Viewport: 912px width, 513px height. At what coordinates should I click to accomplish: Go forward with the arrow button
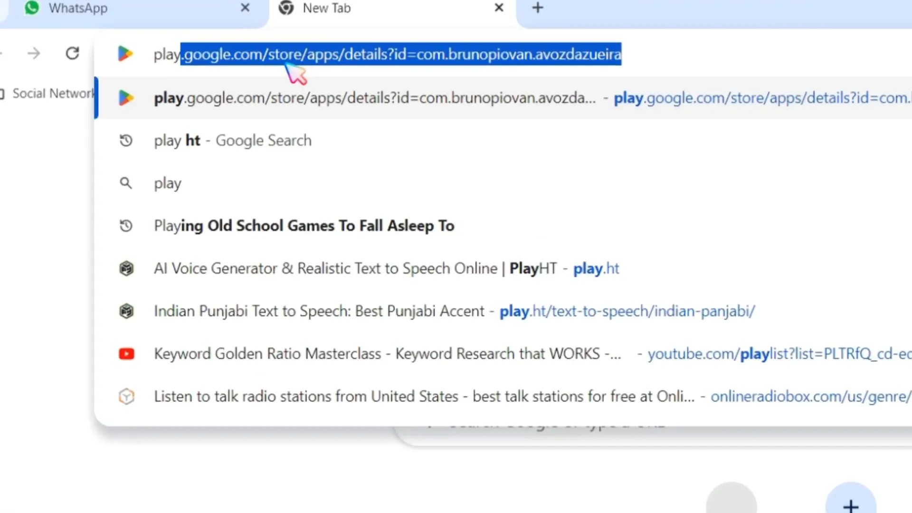[34, 53]
